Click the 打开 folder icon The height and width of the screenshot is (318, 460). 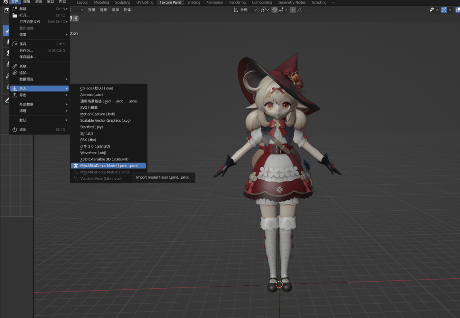point(15,15)
